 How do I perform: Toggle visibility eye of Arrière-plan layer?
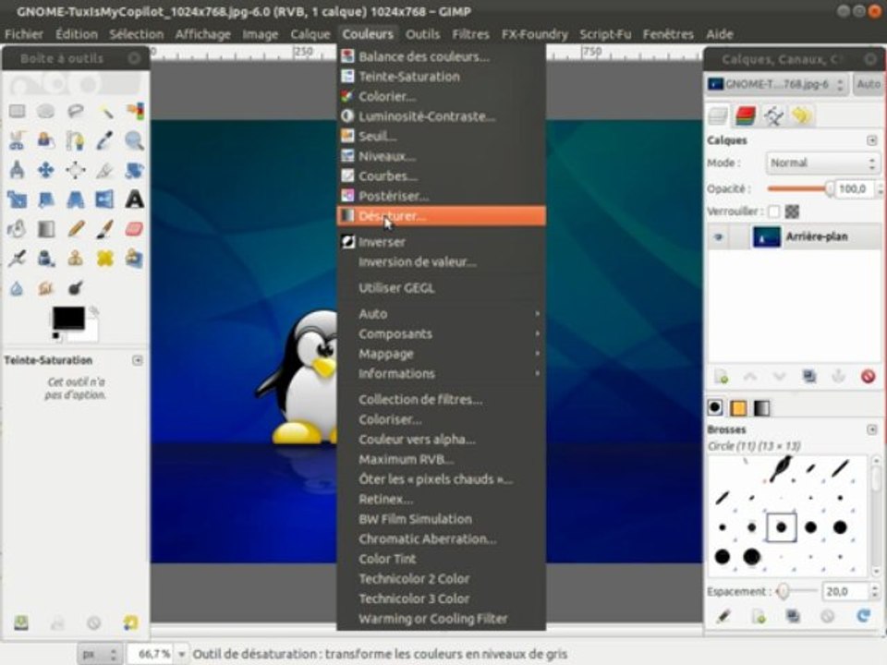click(719, 237)
